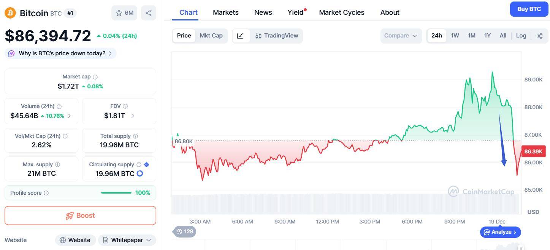The image size is (550, 250).
Task: Click the Profile score progress bar
Action: [x=116, y=193]
